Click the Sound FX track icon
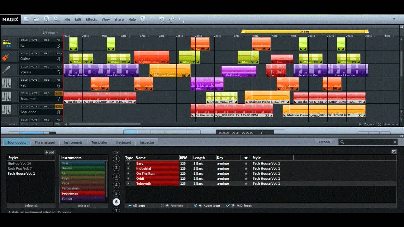 tap(7, 44)
